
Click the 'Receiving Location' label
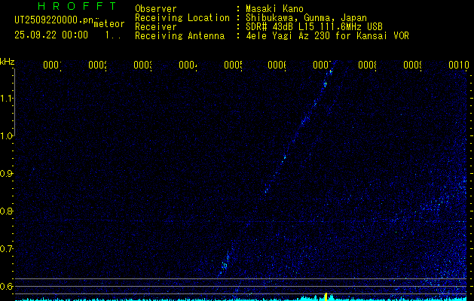[182, 18]
